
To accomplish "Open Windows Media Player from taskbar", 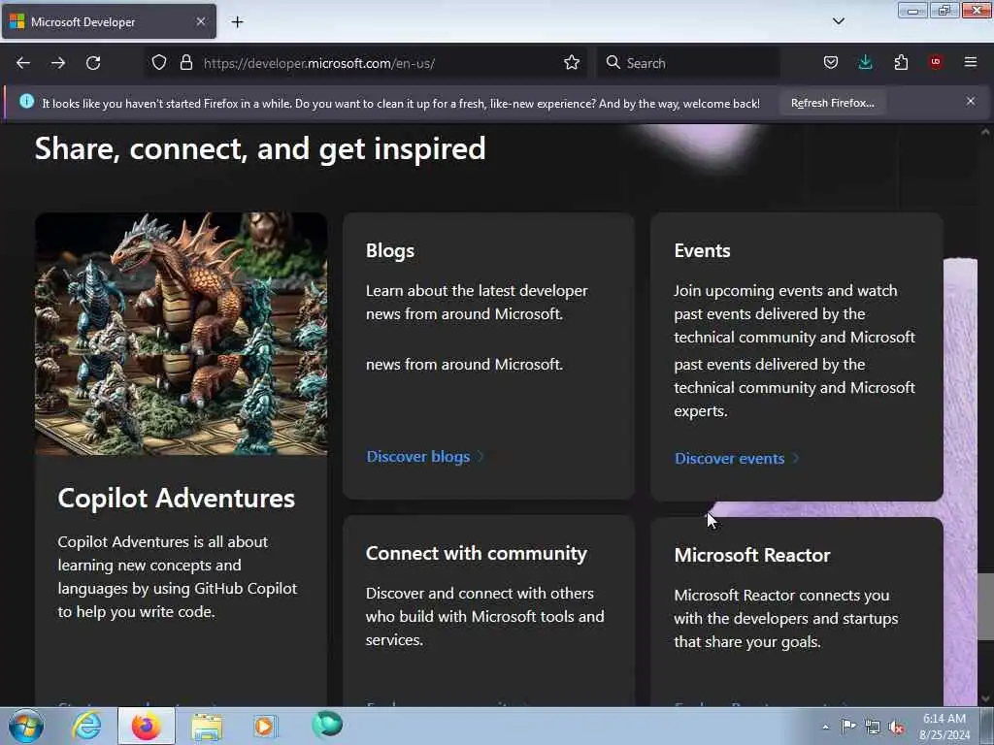I will click(266, 726).
